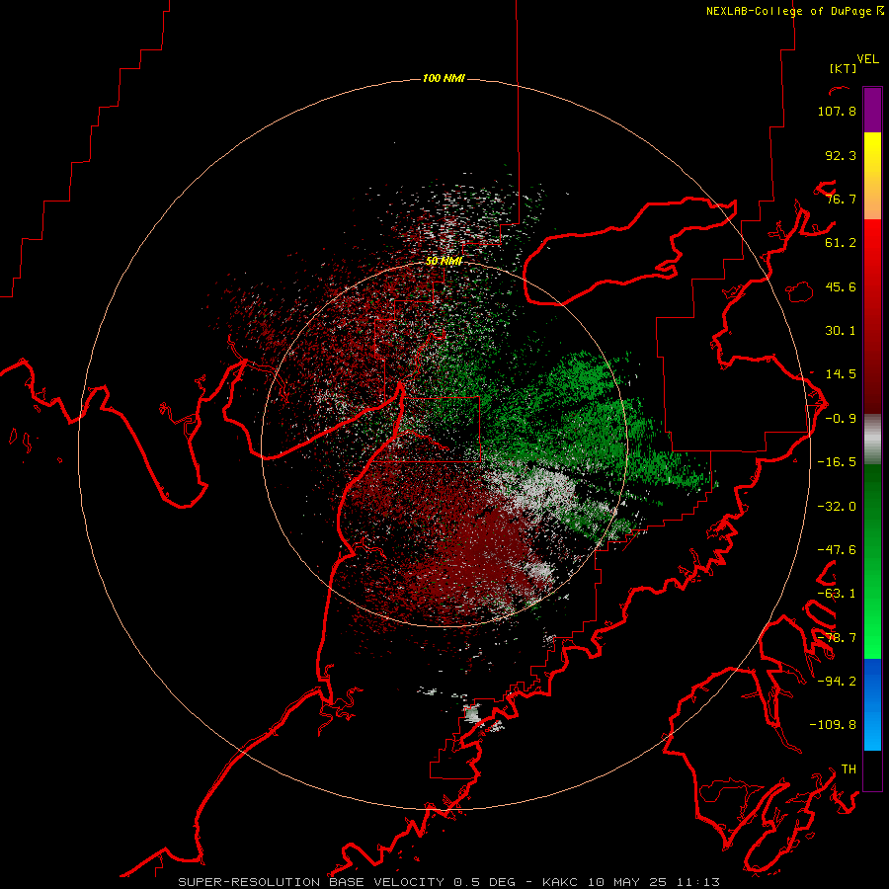
Task: Click the 45.6 legend value
Action: pyautogui.click(x=841, y=286)
